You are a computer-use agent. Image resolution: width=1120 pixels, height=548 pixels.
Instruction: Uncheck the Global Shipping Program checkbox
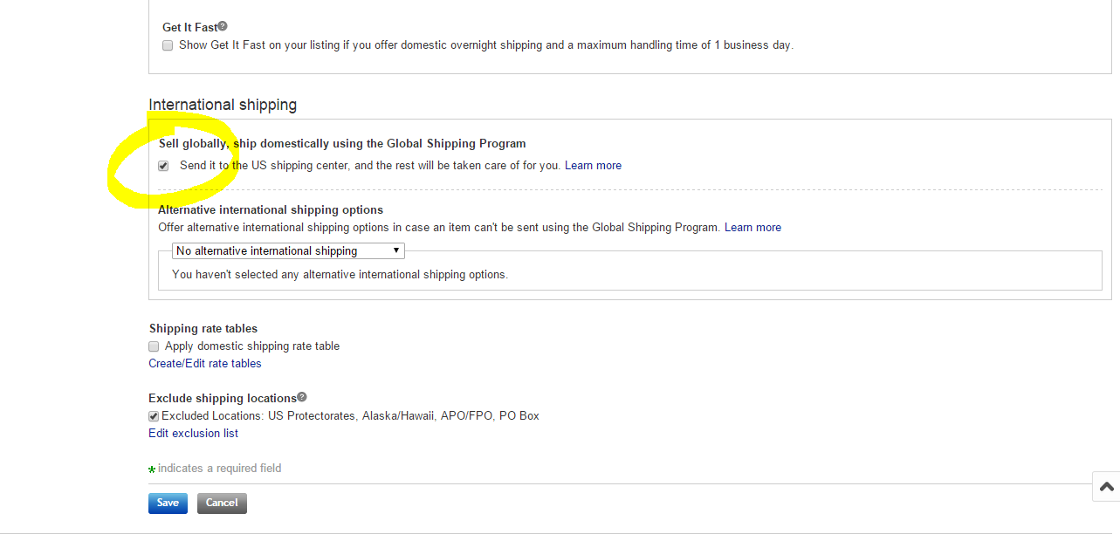(163, 166)
